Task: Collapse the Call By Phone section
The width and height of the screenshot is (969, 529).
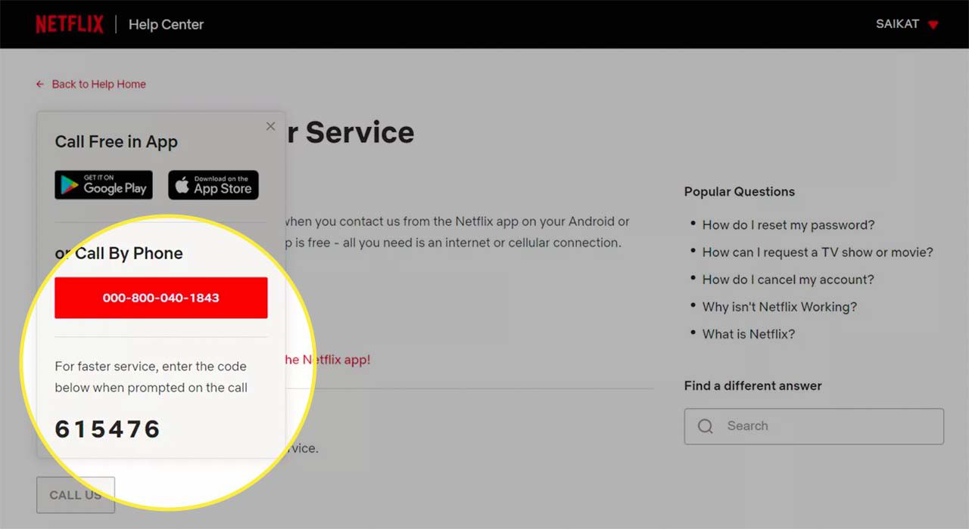Action: coord(120,253)
